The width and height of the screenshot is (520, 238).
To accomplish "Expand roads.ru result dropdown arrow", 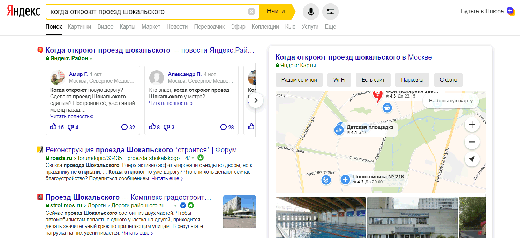I will click(193, 158).
